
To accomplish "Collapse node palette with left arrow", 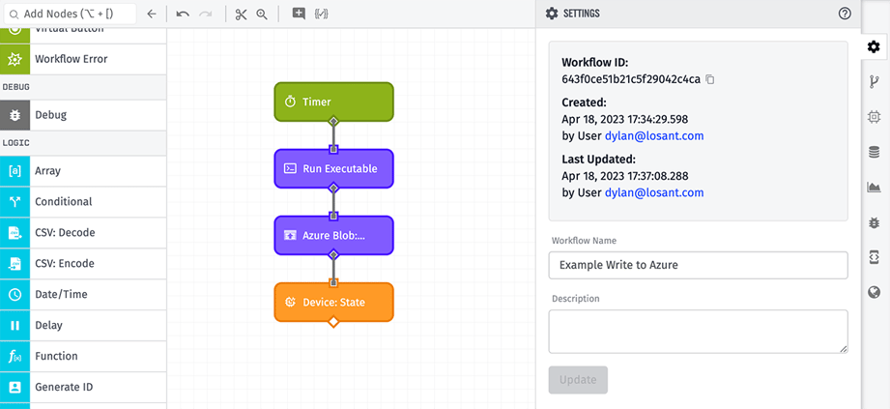I will point(152,15).
